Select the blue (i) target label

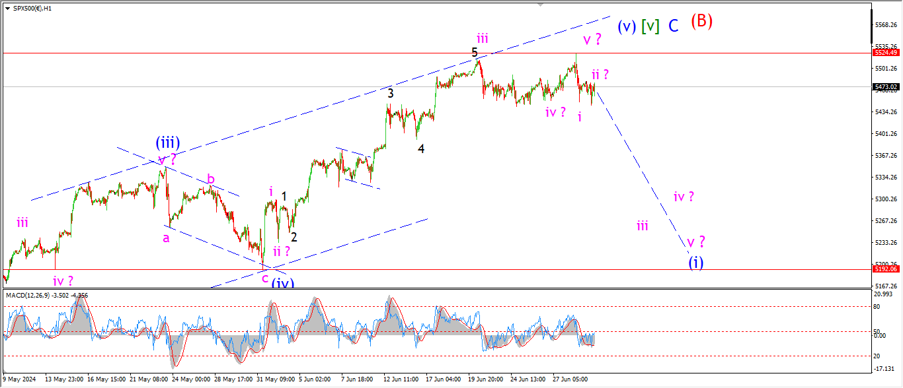(695, 263)
